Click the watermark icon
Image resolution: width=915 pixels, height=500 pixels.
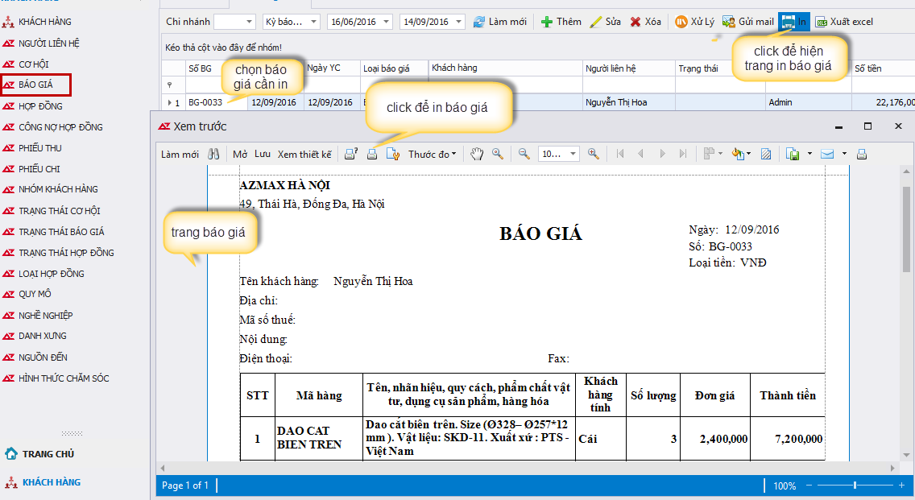coord(766,154)
